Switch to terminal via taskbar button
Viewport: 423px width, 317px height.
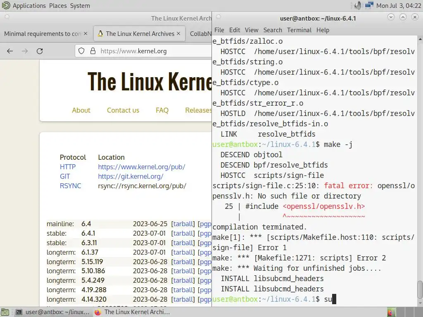click(x=52, y=312)
